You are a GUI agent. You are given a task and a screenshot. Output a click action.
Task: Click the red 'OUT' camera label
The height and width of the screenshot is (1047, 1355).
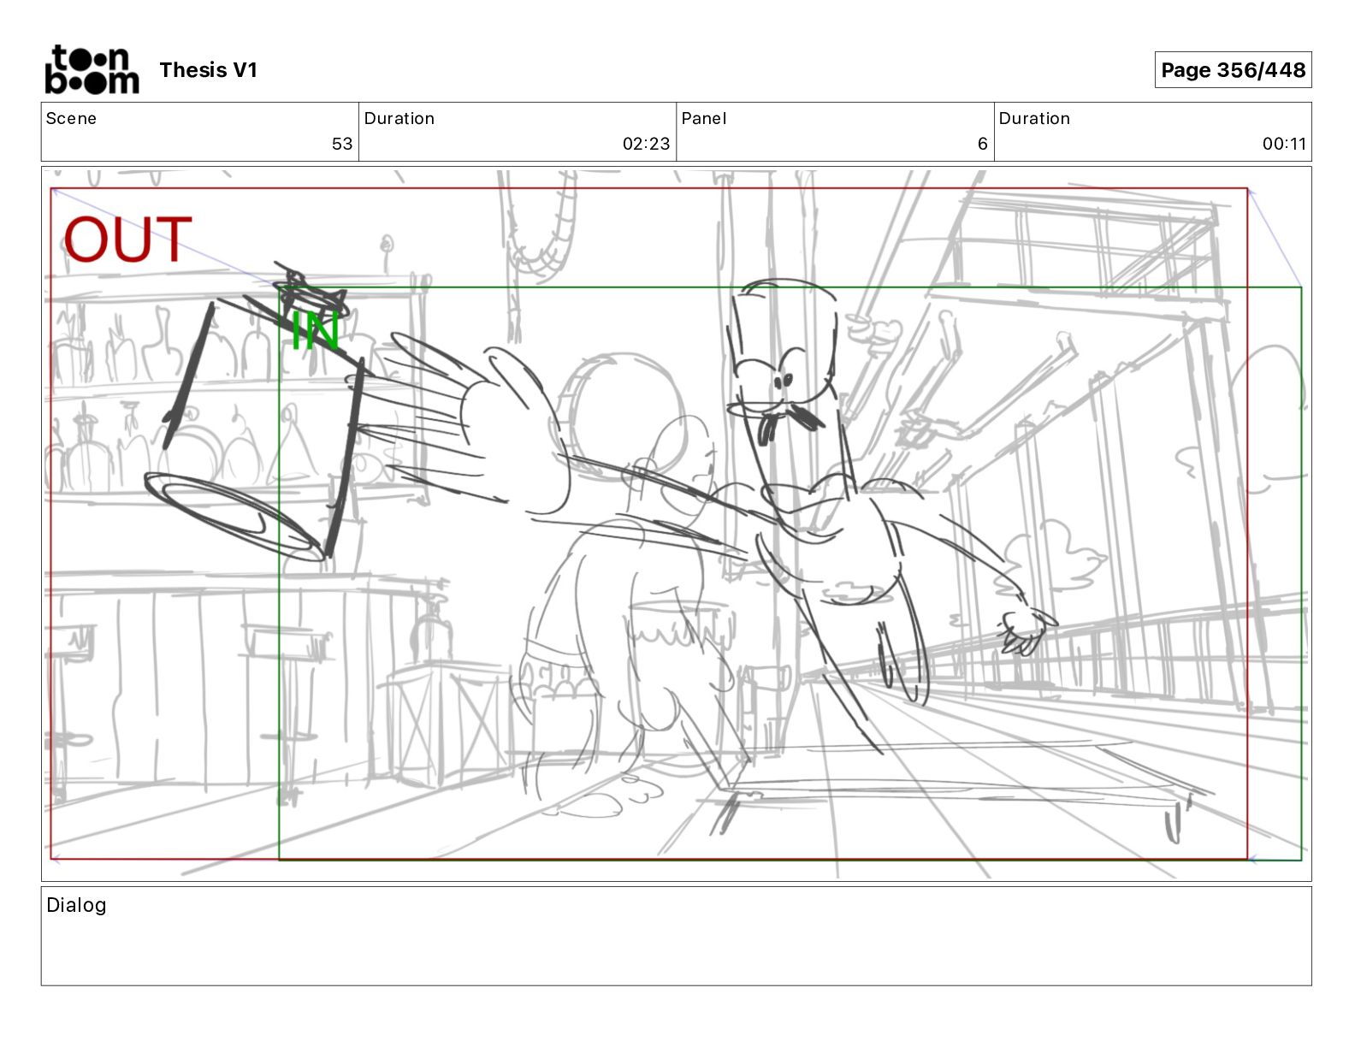[x=127, y=240]
